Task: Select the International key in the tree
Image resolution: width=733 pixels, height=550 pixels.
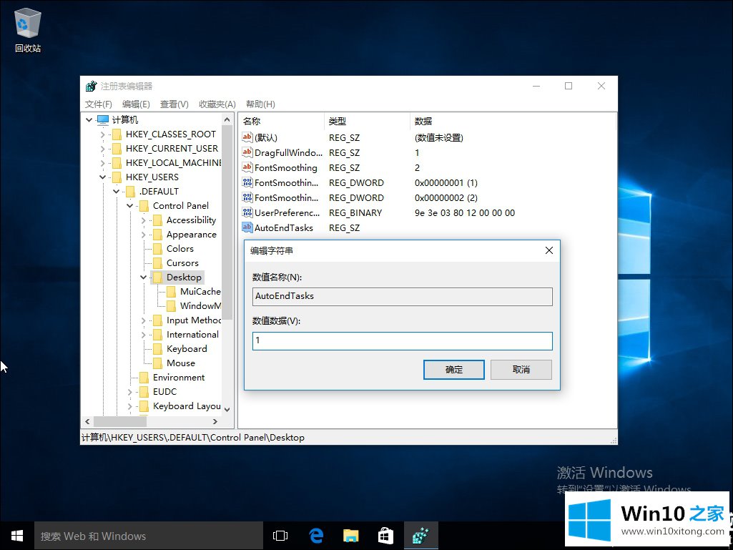Action: pyautogui.click(x=192, y=335)
